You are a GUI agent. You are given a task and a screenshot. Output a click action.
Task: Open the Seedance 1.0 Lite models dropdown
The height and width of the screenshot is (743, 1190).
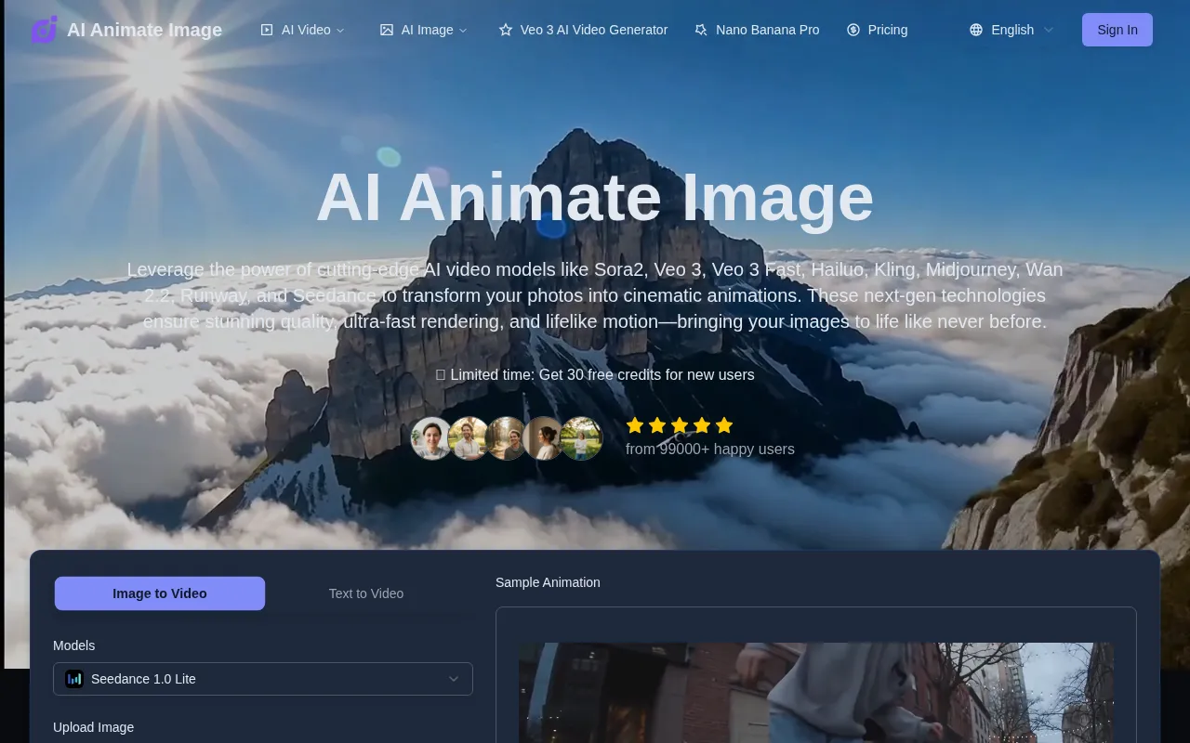[x=263, y=679]
